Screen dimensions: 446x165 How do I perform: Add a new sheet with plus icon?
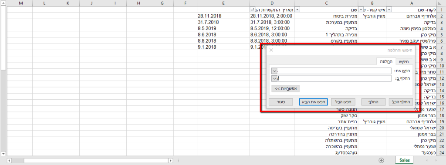(x=382, y=161)
